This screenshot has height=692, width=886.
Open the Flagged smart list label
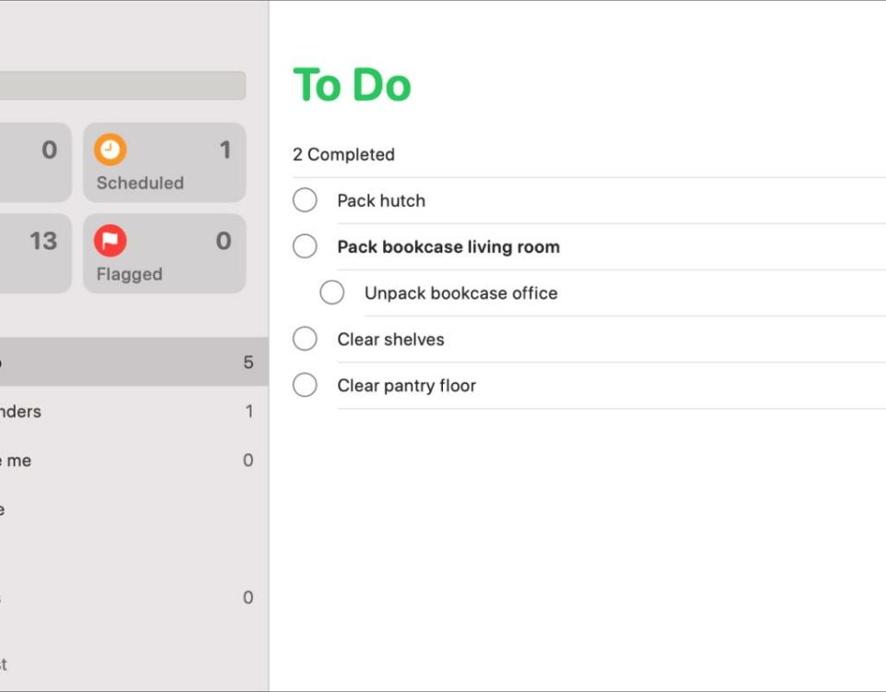(x=129, y=274)
